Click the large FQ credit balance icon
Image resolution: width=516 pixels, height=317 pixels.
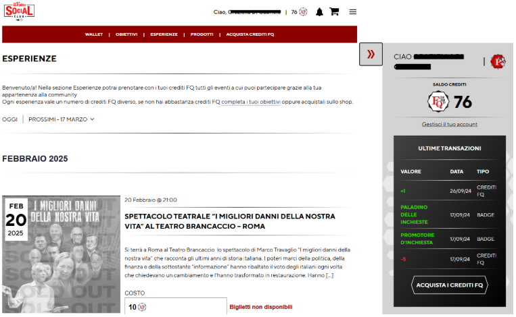[438, 102]
